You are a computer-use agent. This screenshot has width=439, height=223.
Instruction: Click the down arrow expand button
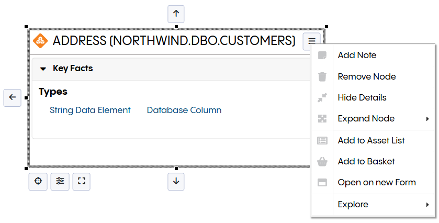pos(176,182)
